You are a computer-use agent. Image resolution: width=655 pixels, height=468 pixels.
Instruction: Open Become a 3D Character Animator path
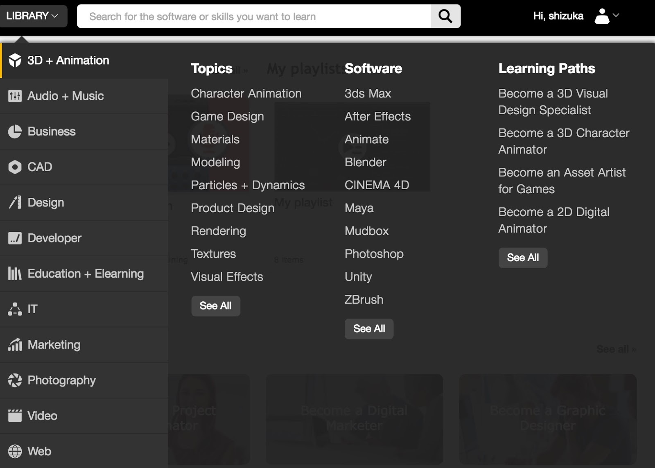564,141
